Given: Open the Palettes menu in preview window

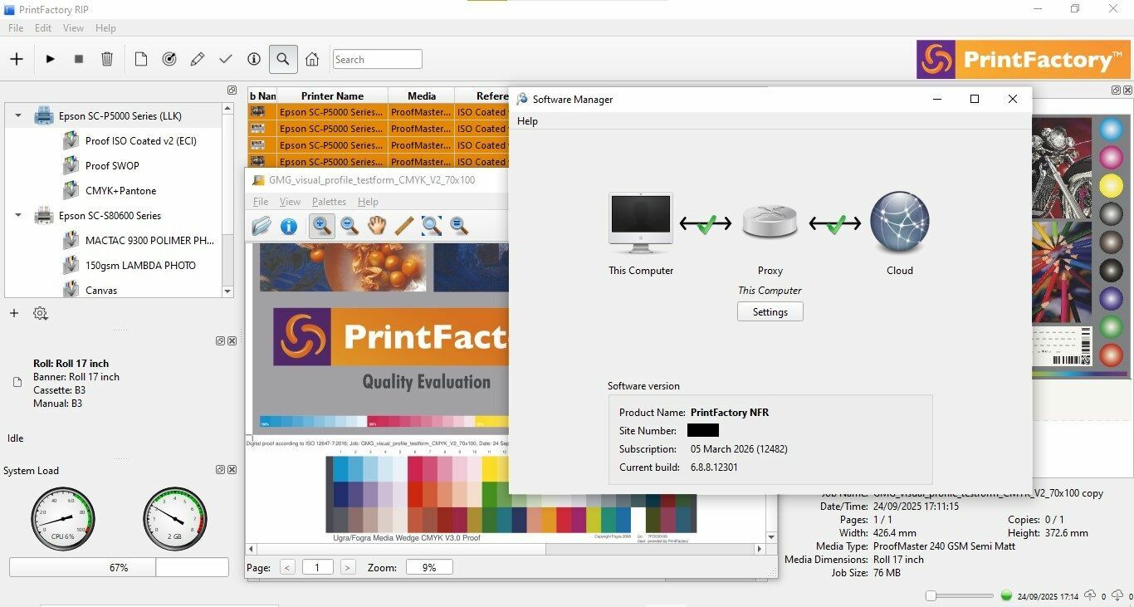Looking at the screenshot, I should click(x=329, y=202).
